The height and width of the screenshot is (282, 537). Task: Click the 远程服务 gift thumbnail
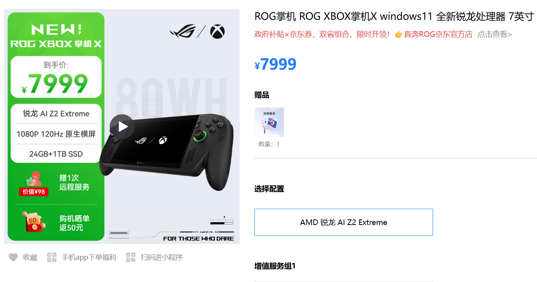point(269,122)
